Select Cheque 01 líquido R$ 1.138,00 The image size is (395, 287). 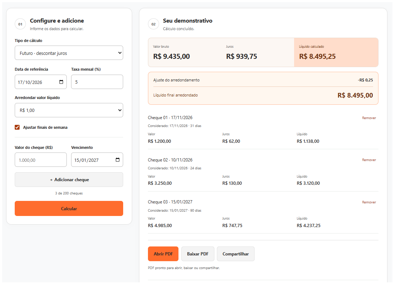coord(308,141)
